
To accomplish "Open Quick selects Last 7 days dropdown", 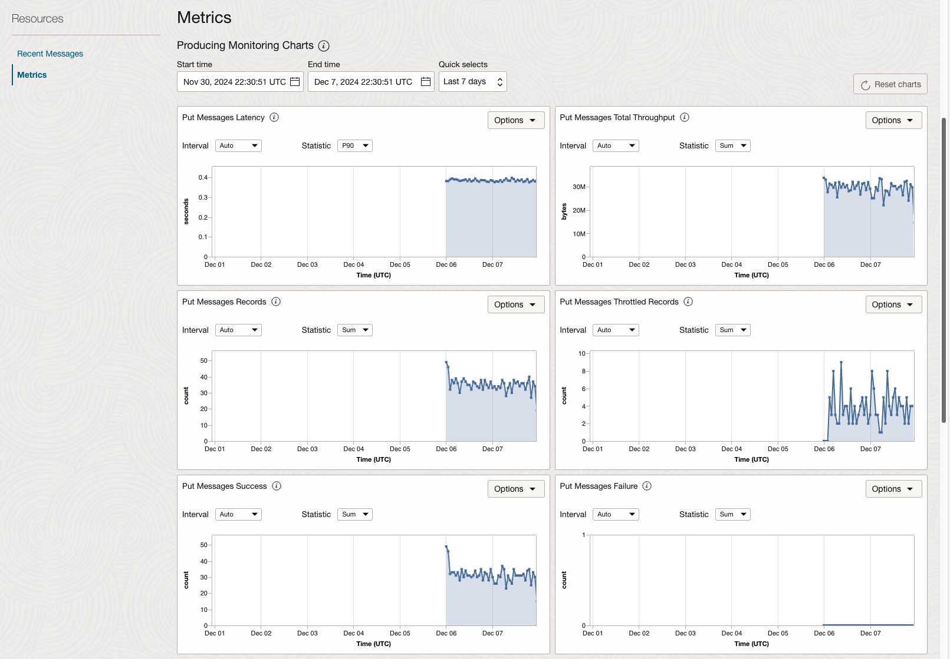I will pyautogui.click(x=473, y=82).
